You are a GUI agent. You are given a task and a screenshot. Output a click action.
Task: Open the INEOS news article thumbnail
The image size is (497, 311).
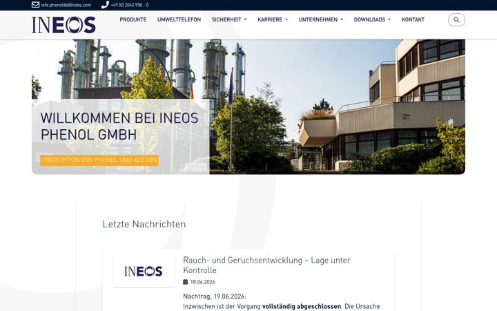click(144, 272)
